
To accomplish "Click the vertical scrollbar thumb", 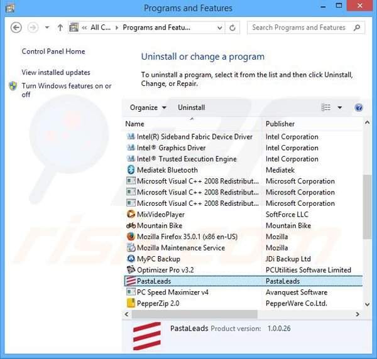I will pyautogui.click(x=367, y=206).
